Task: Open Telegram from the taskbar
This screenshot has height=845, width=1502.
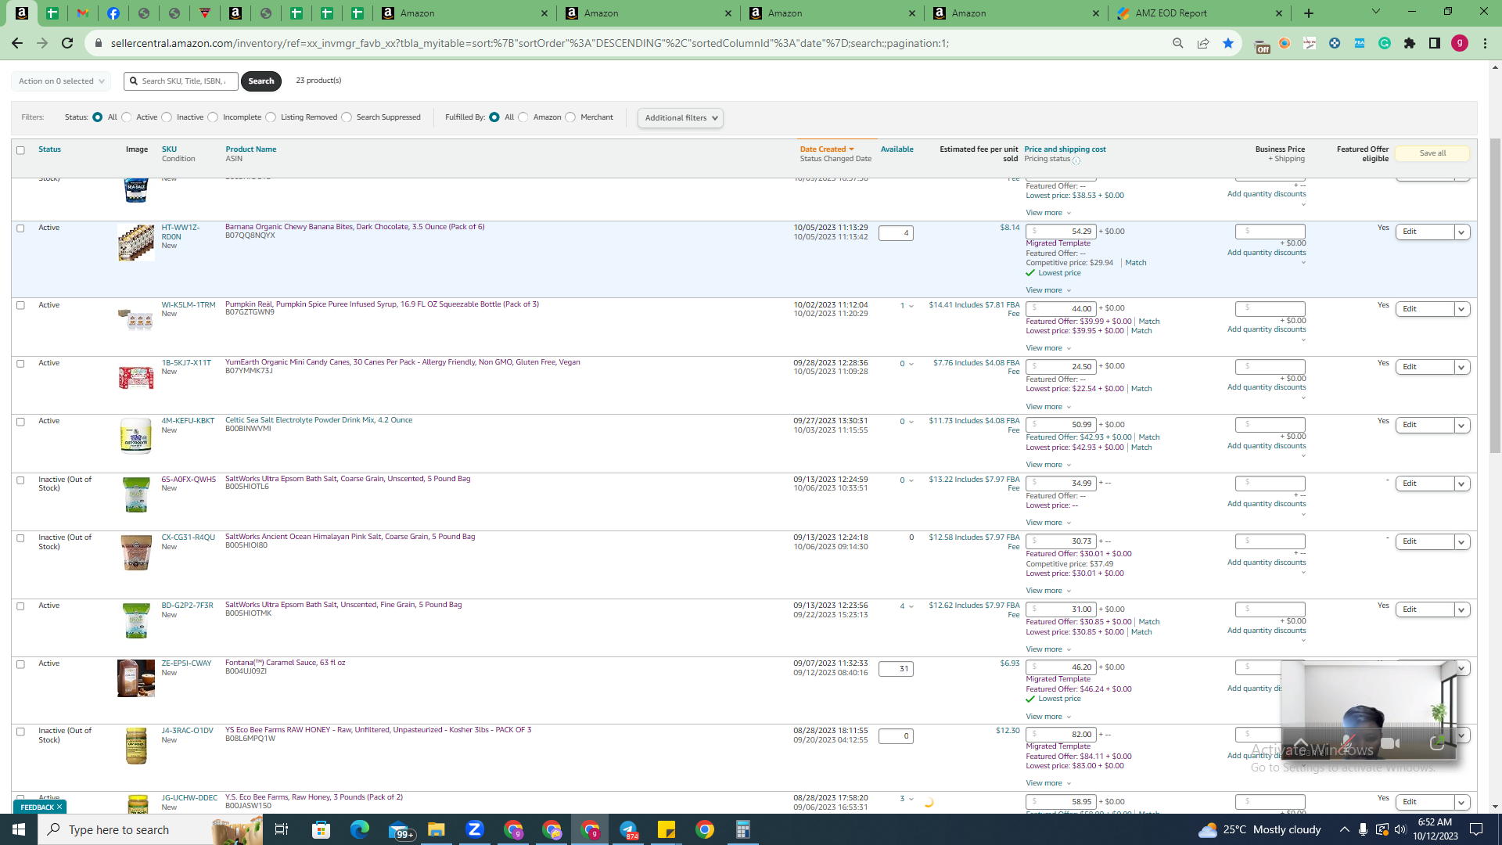Action: tap(628, 829)
